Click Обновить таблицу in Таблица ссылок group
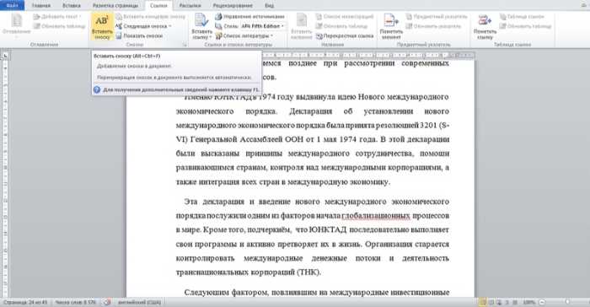This screenshot has height=307, width=590. pos(526,26)
